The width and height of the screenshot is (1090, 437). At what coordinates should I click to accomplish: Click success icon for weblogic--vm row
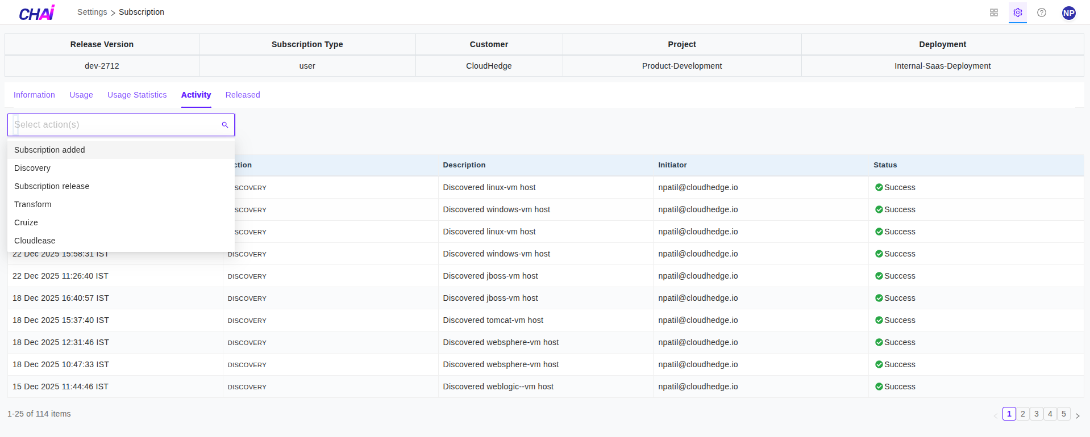[879, 386]
